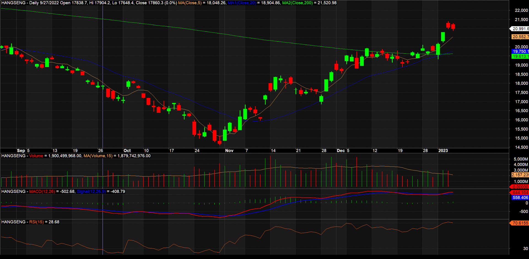Image resolution: width=529 pixels, height=259 pixels.
Task: Select the red 644.164 MACD value tag
Action: [520, 193]
